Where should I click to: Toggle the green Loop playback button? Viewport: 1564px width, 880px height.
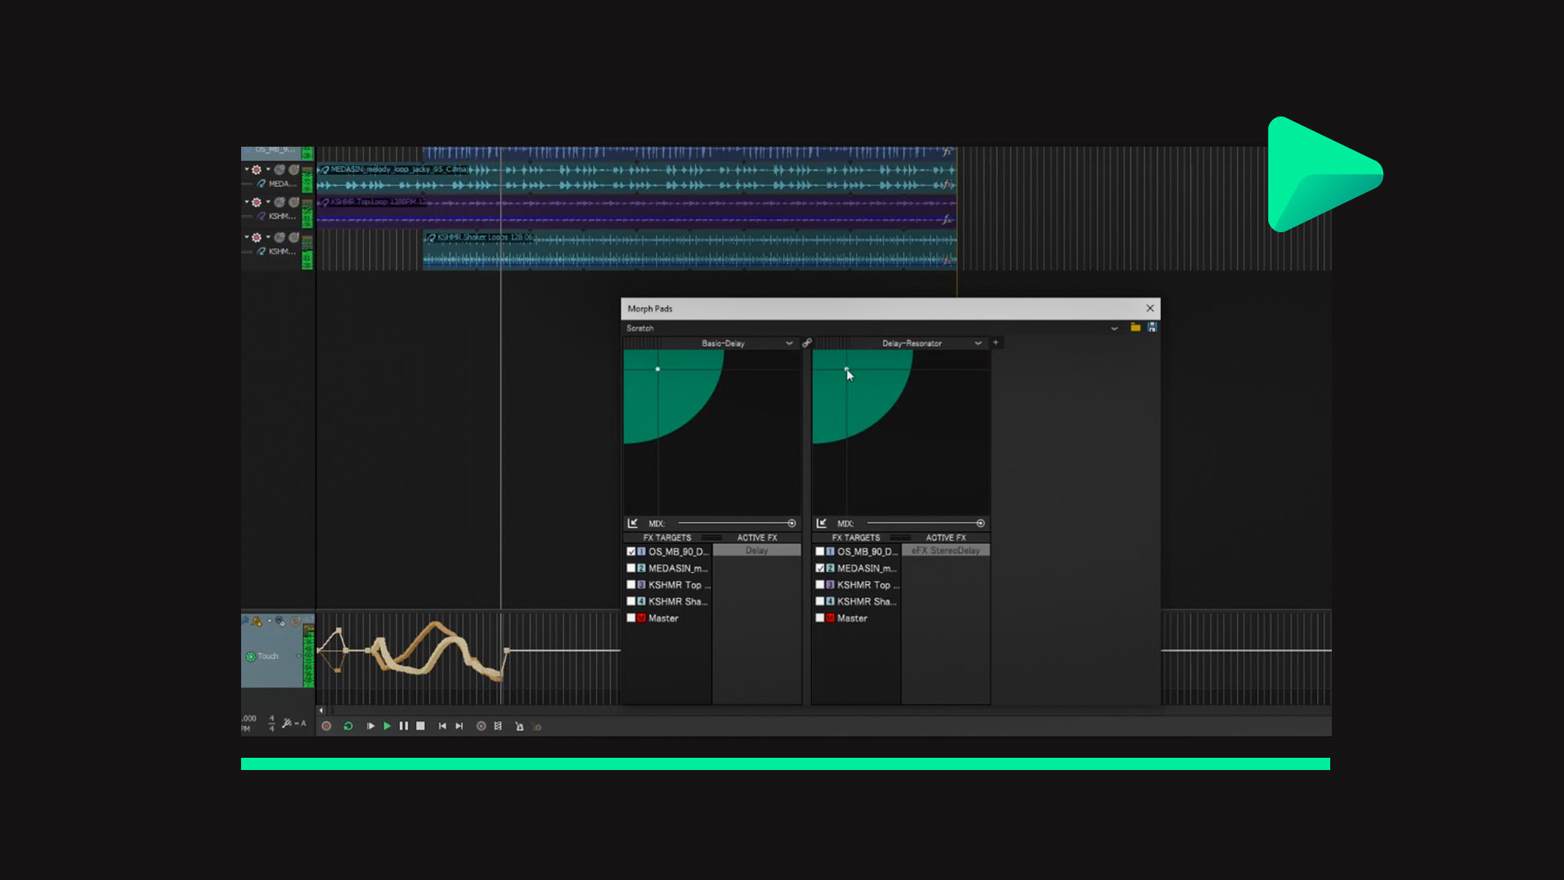point(348,726)
